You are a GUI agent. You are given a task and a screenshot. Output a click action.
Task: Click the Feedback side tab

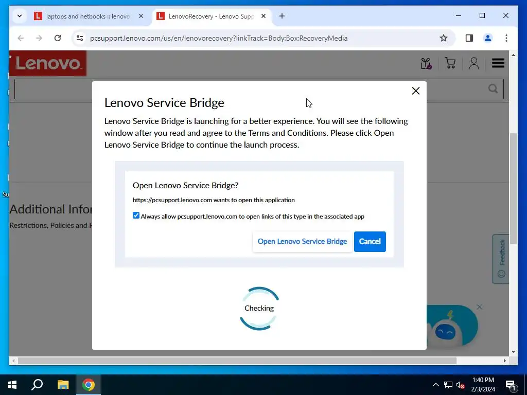[x=501, y=259]
